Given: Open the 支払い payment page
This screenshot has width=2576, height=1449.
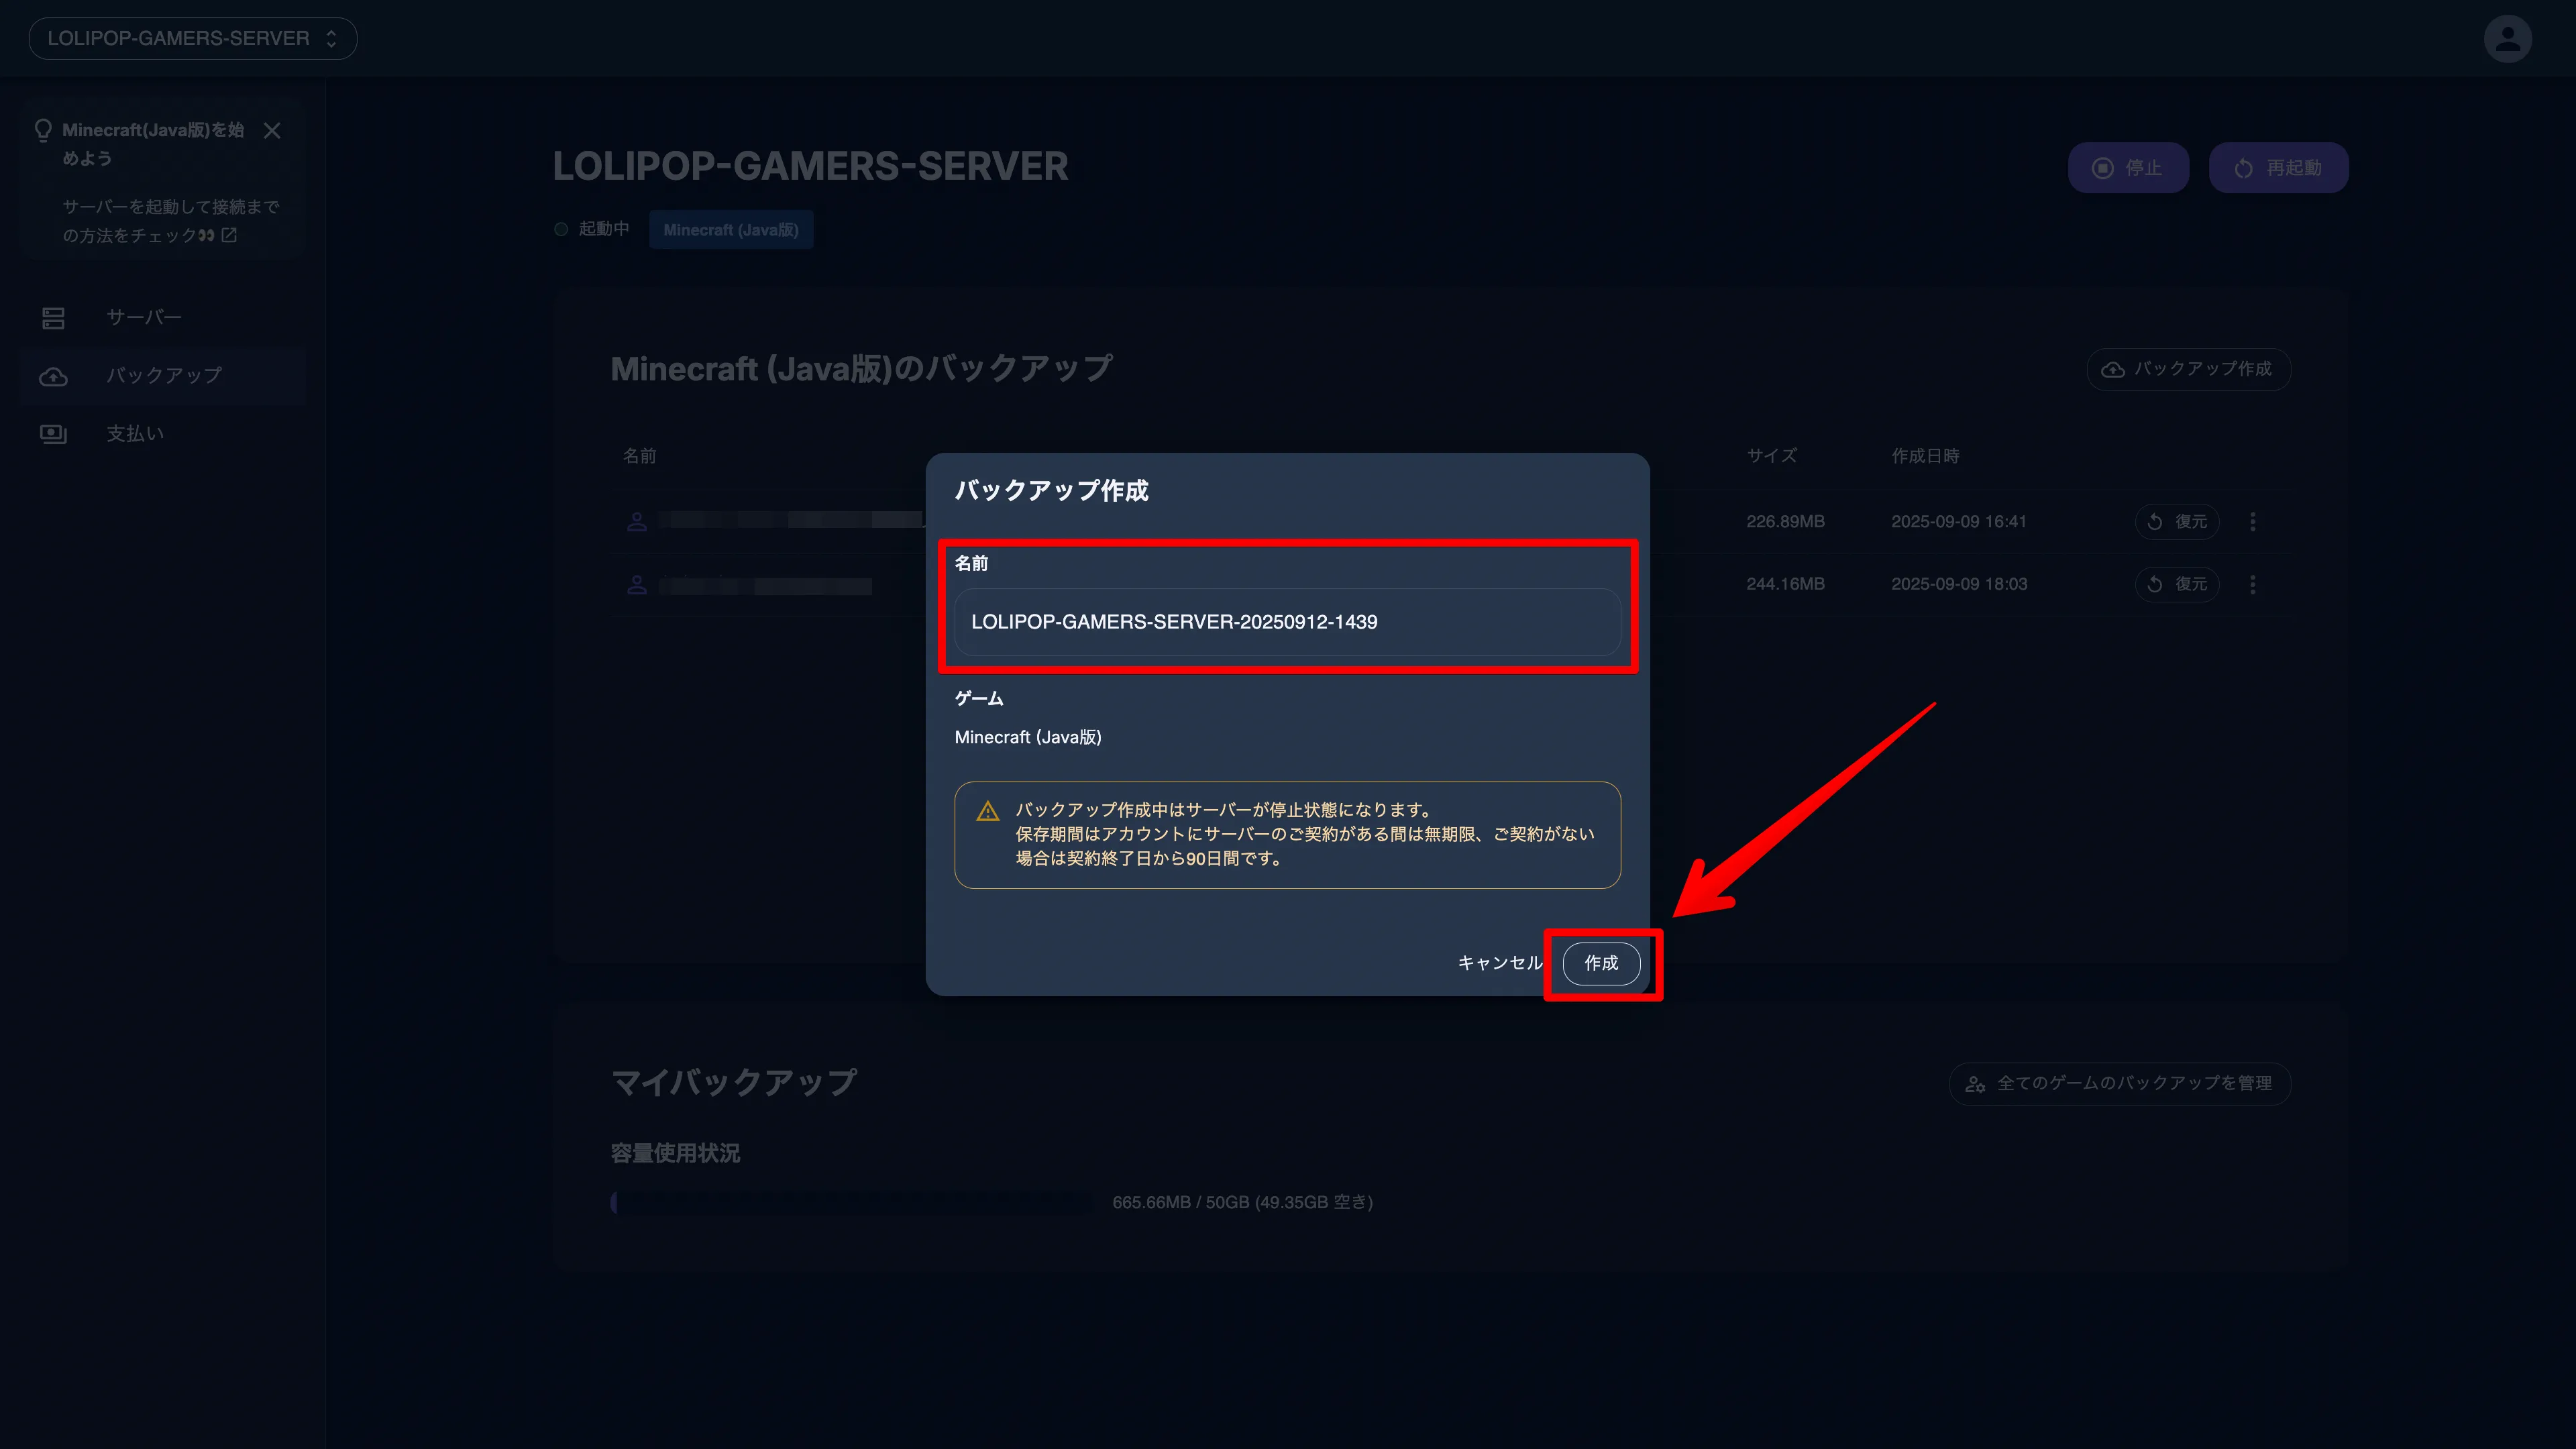Looking at the screenshot, I should coord(135,434).
